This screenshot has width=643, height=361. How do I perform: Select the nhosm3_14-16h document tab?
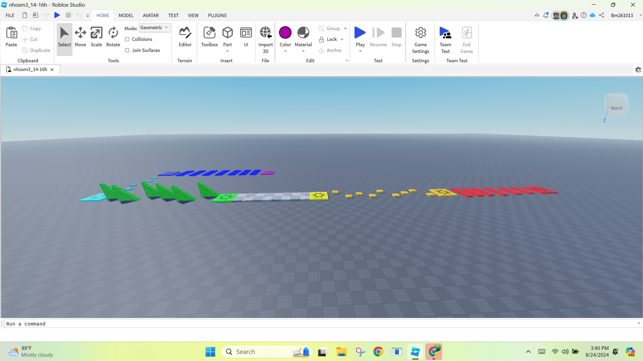point(30,69)
